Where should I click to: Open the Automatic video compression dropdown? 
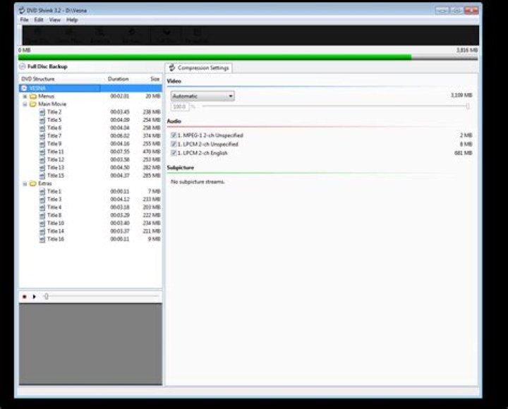coord(202,96)
